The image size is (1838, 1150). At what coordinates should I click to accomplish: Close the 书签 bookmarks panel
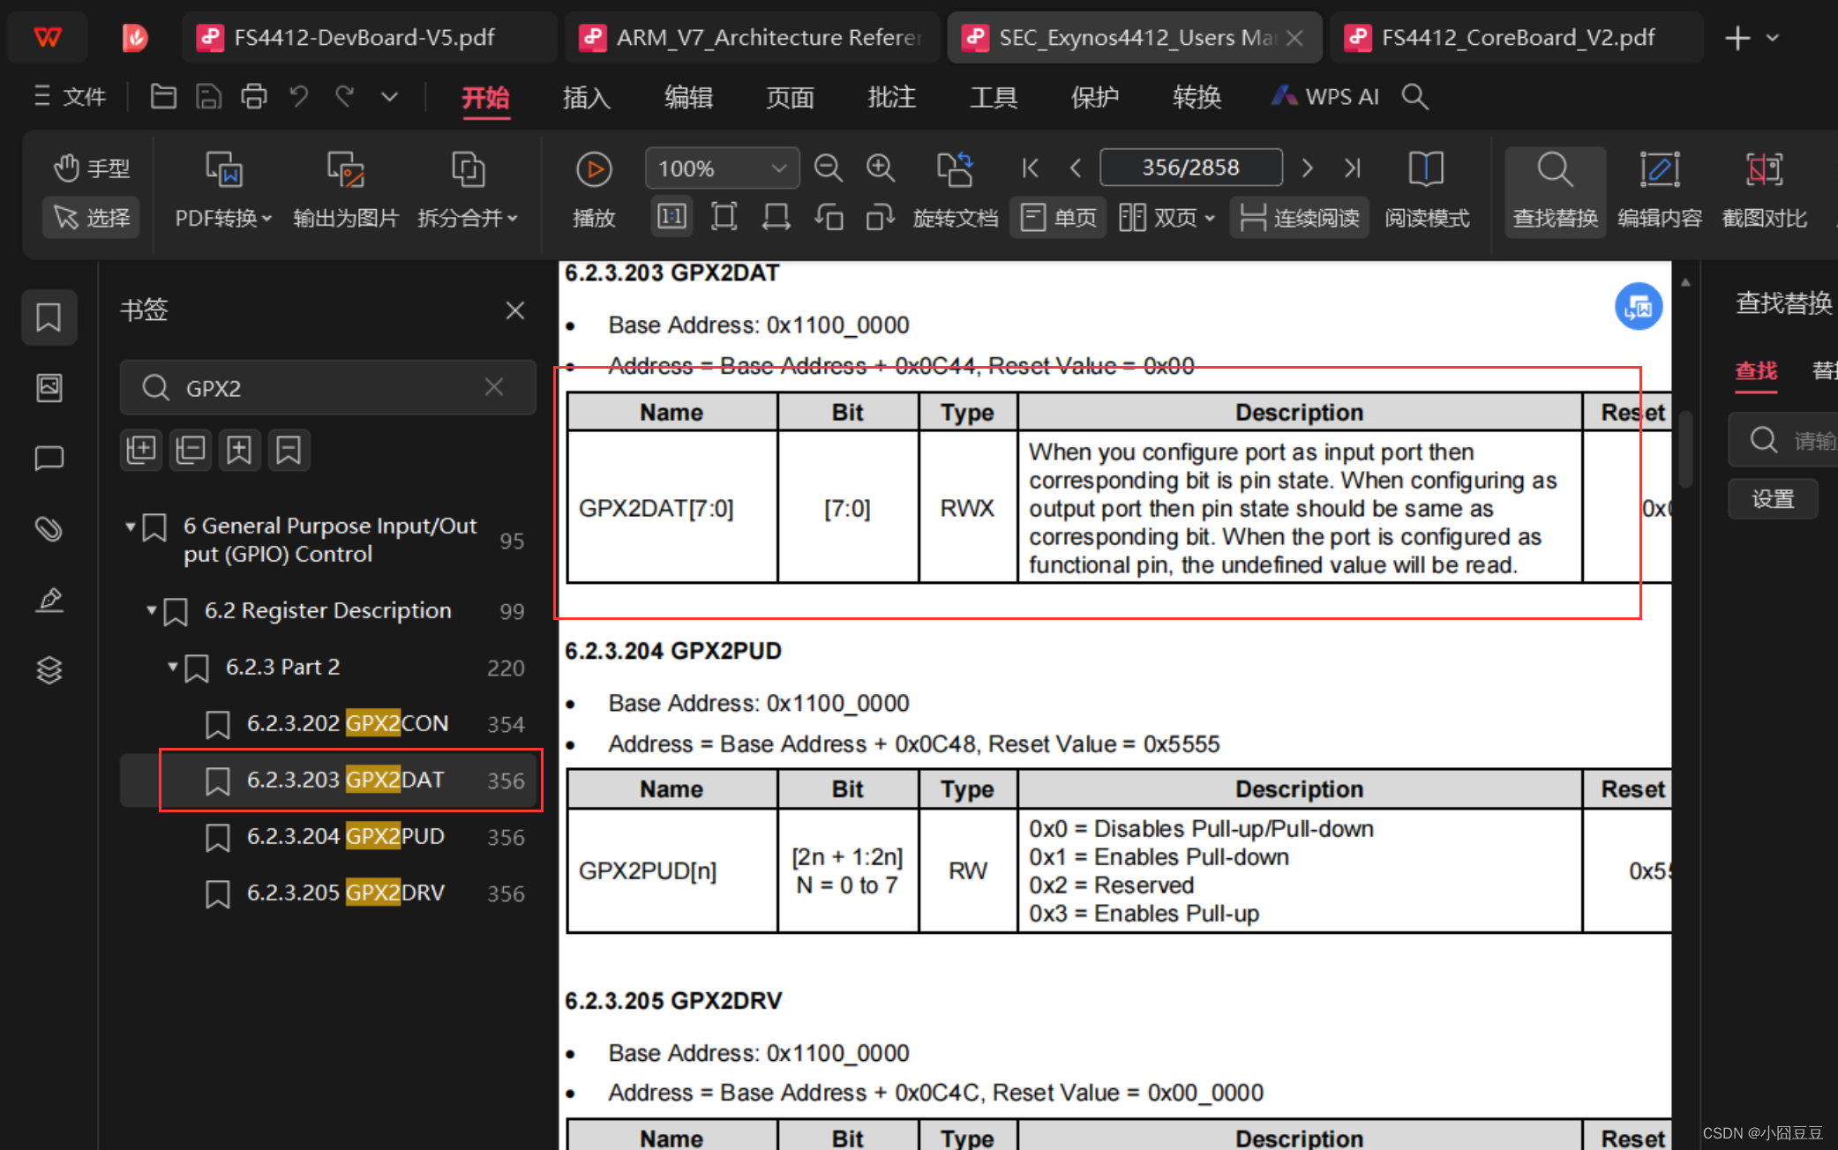pos(515,310)
